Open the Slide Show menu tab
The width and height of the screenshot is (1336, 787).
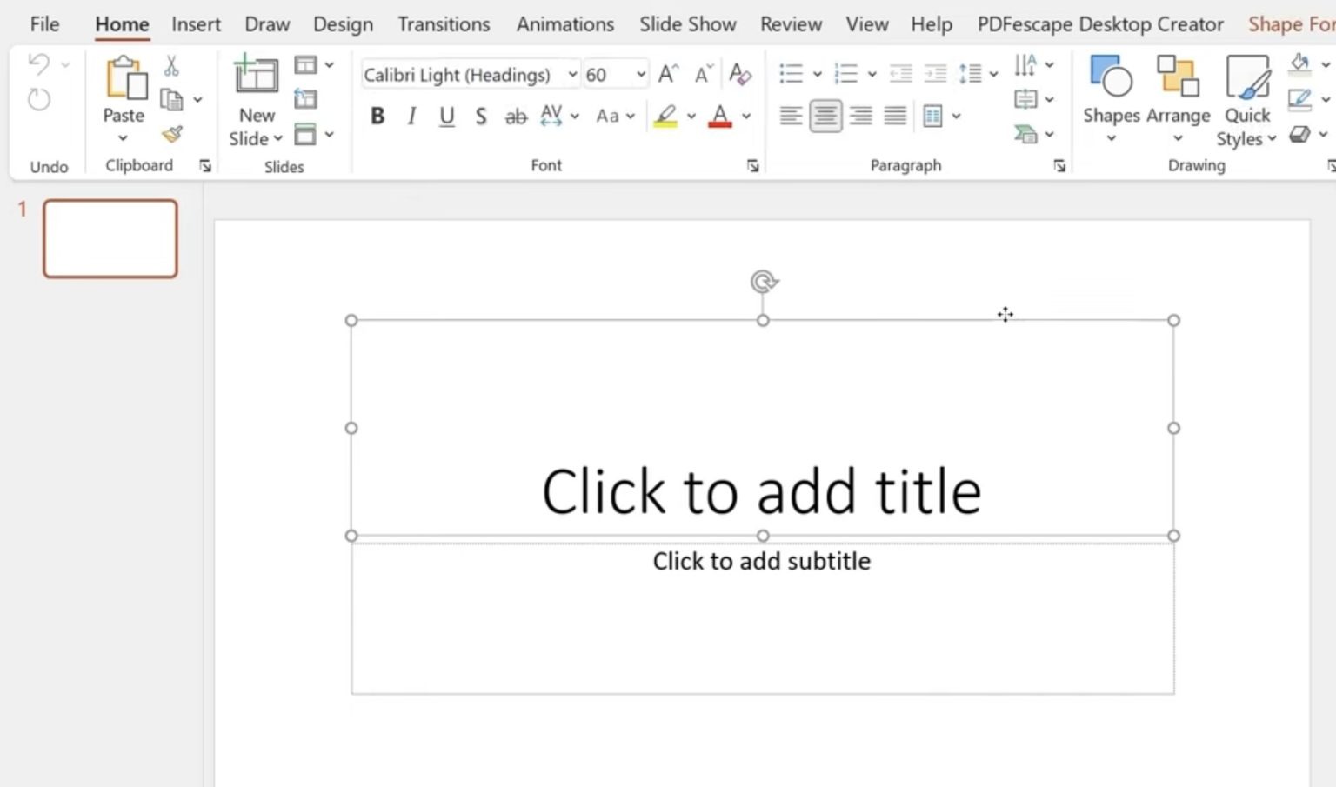tap(687, 24)
